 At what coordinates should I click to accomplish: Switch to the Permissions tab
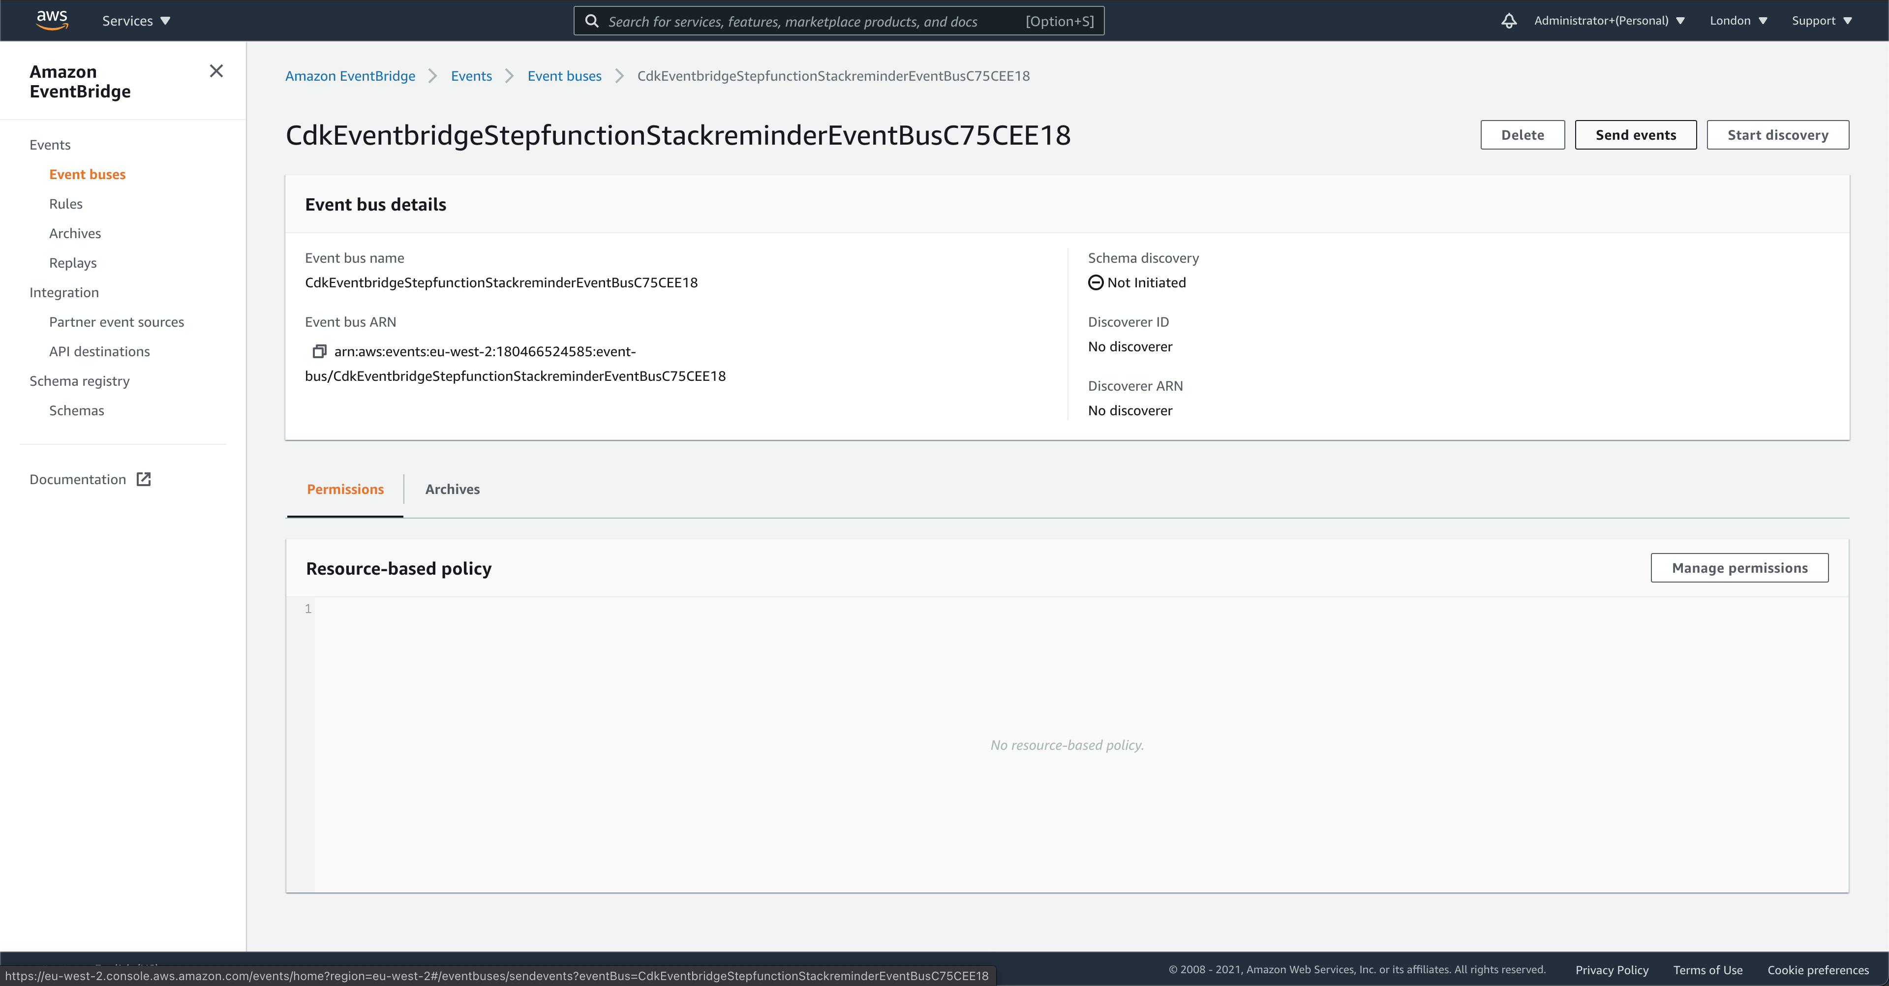click(x=345, y=490)
